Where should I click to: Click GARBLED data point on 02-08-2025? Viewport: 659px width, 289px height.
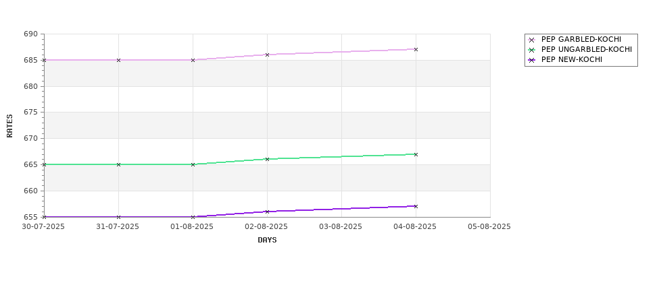tap(267, 55)
